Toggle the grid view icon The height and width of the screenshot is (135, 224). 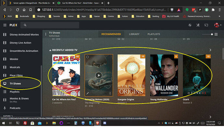[216, 34]
